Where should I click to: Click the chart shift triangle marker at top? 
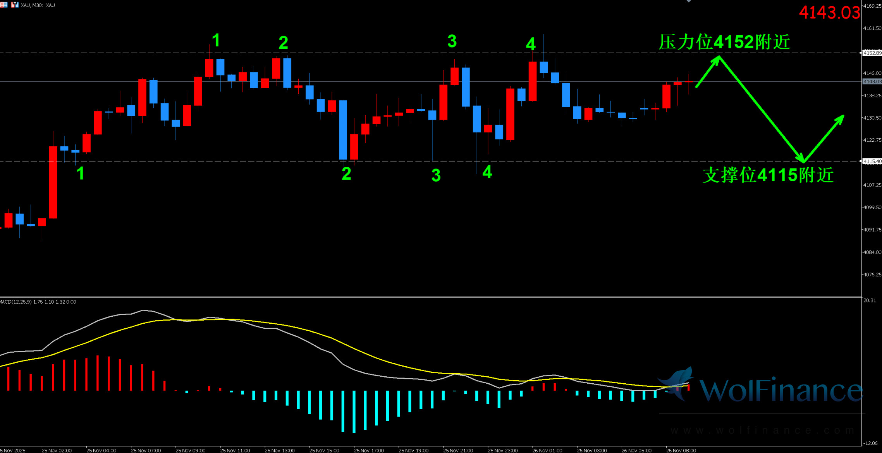(689, 1)
